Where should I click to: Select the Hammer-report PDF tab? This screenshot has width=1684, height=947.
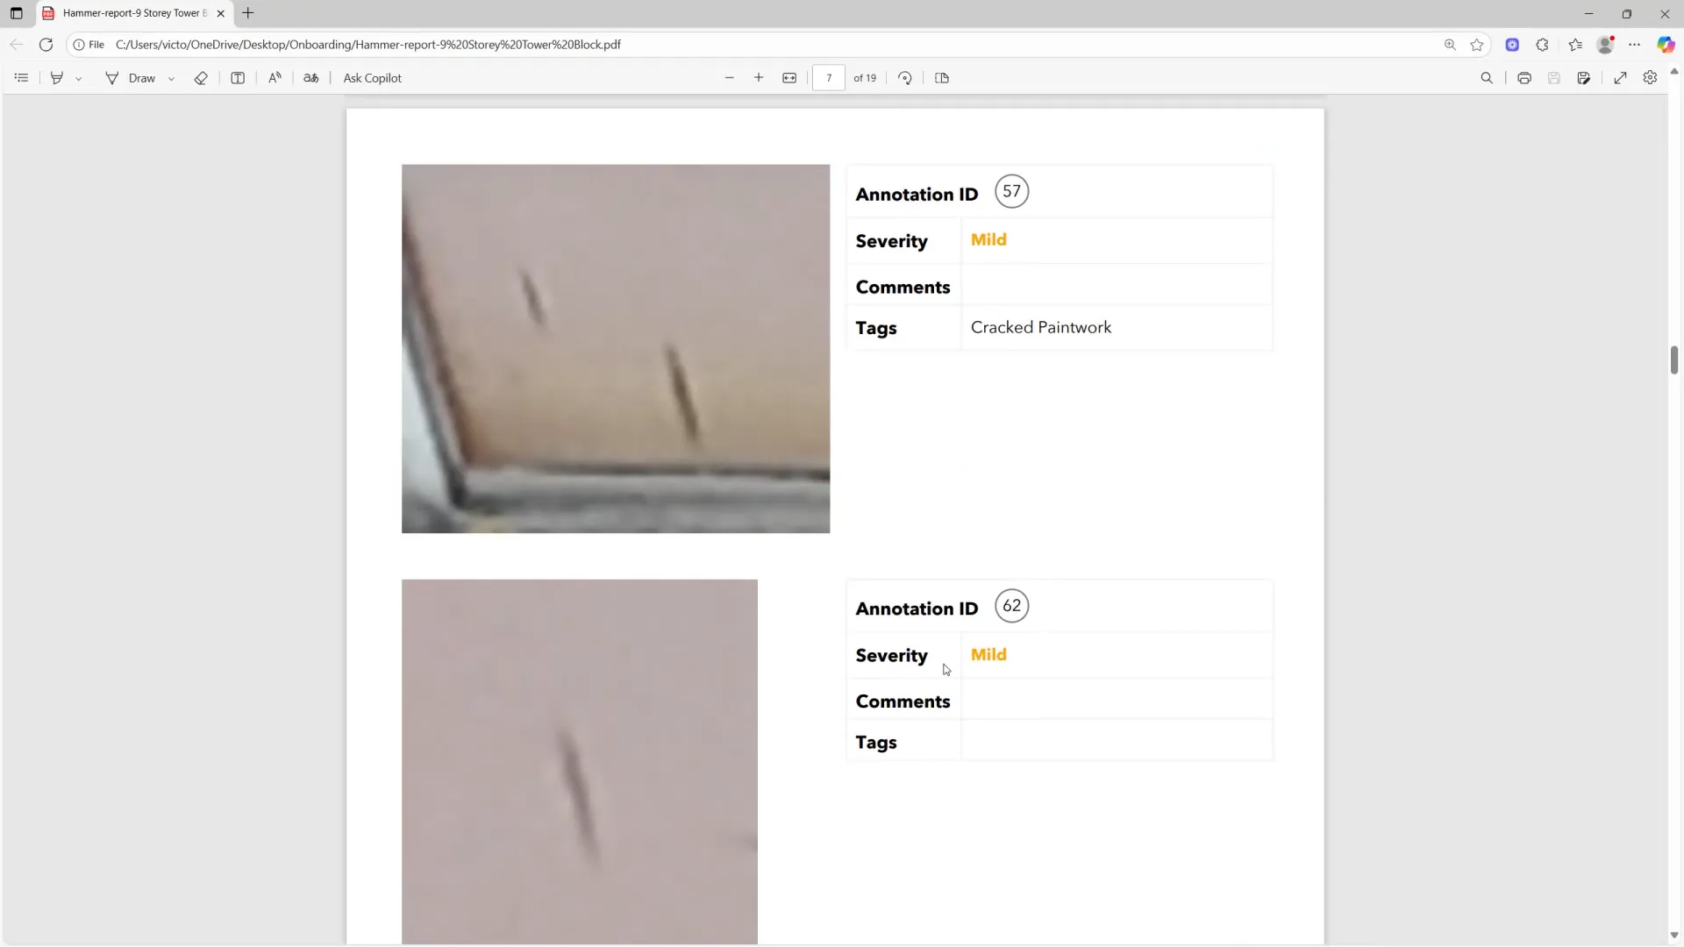click(133, 13)
